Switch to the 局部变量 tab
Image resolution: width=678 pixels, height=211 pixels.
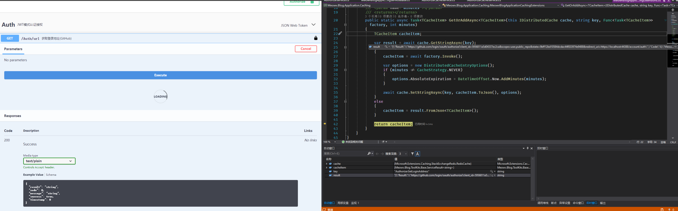[x=343, y=203]
